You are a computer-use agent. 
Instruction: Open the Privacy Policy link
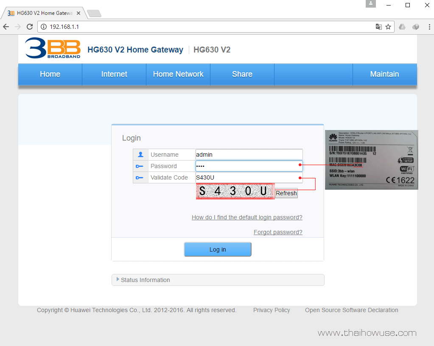click(x=272, y=310)
